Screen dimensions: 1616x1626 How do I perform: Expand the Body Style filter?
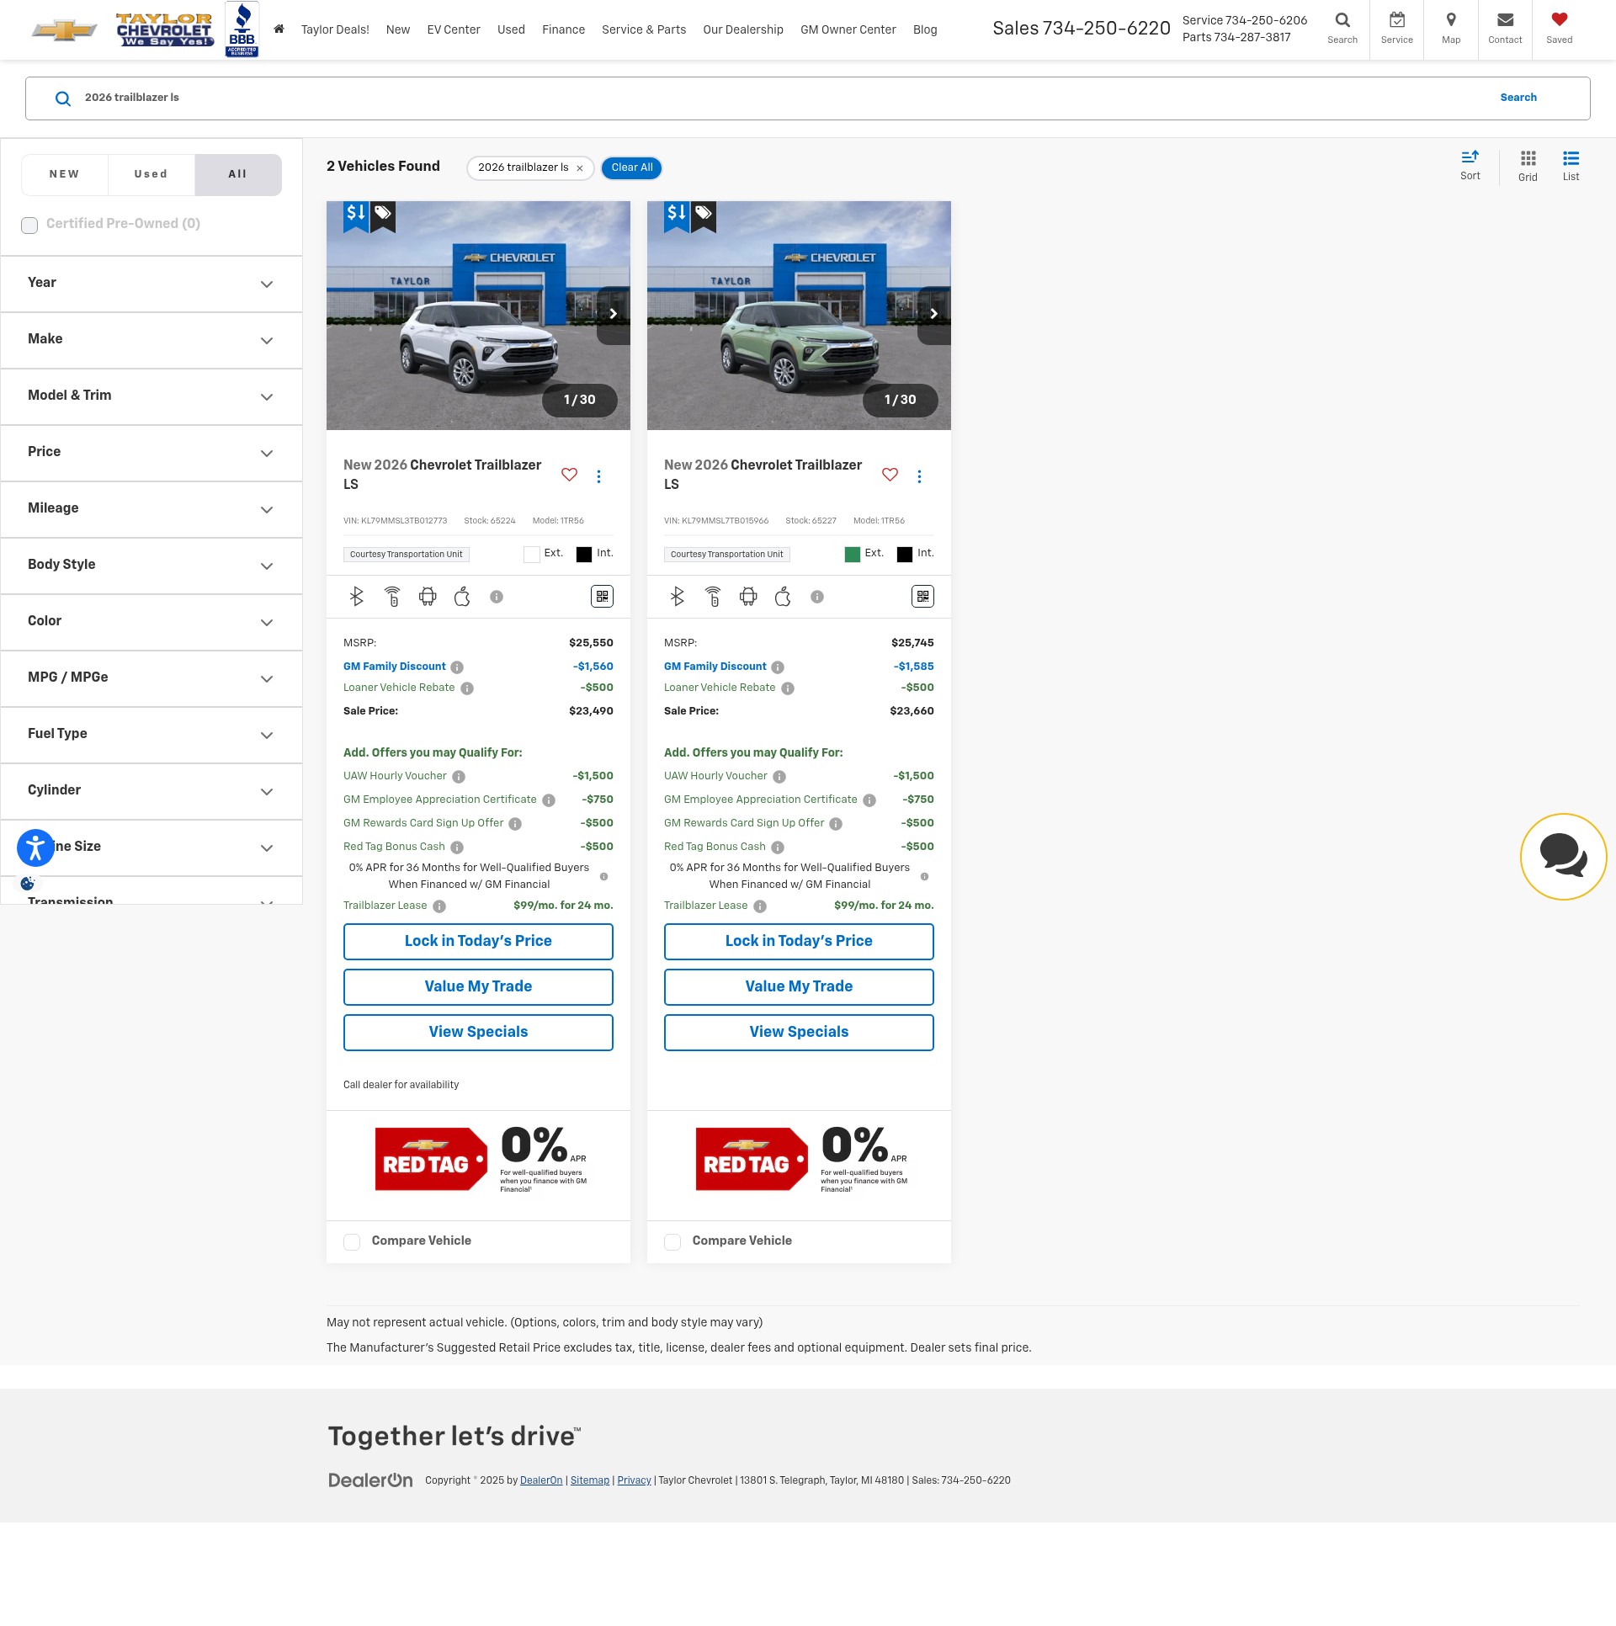pyautogui.click(x=151, y=566)
